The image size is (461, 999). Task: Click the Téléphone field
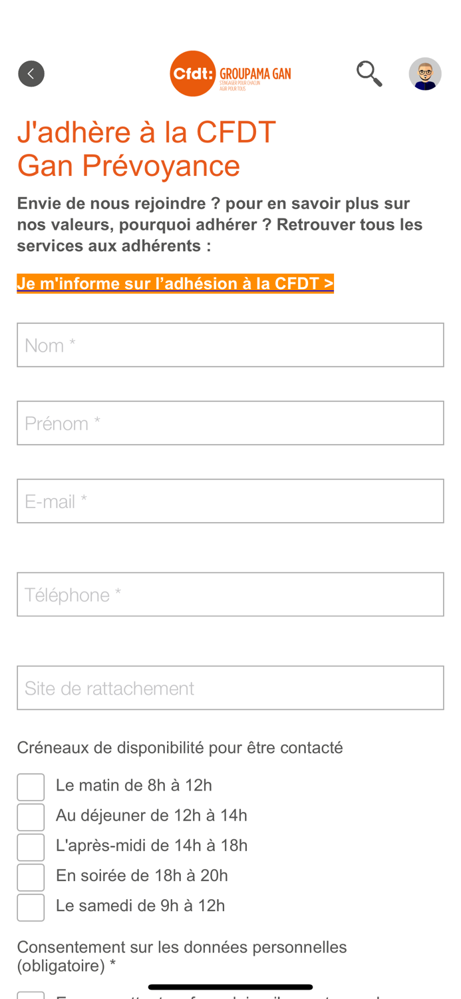click(x=230, y=594)
